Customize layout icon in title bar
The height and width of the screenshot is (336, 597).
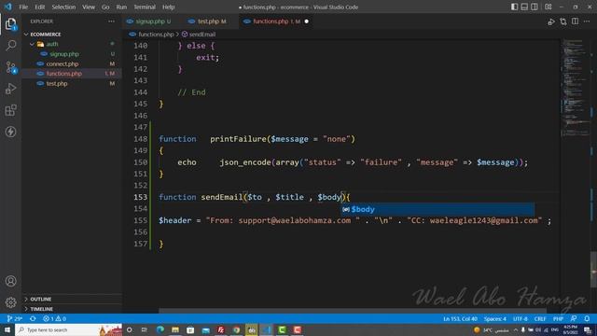coord(548,7)
